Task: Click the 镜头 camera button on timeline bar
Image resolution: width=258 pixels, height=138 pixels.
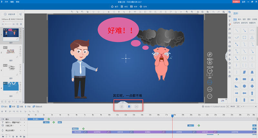Action: (5, 106)
